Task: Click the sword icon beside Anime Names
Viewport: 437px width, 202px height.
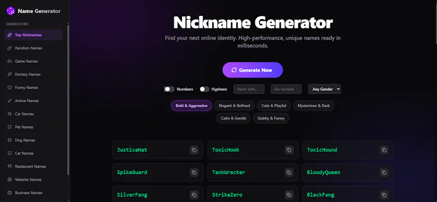Action: click(x=9, y=100)
